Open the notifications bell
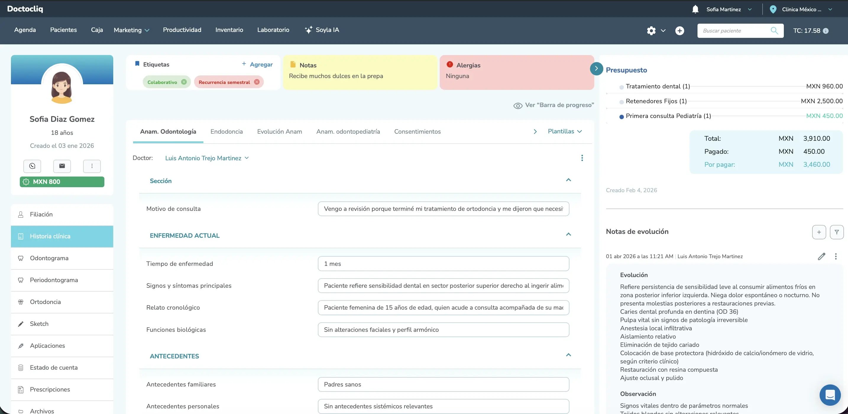 (695, 9)
